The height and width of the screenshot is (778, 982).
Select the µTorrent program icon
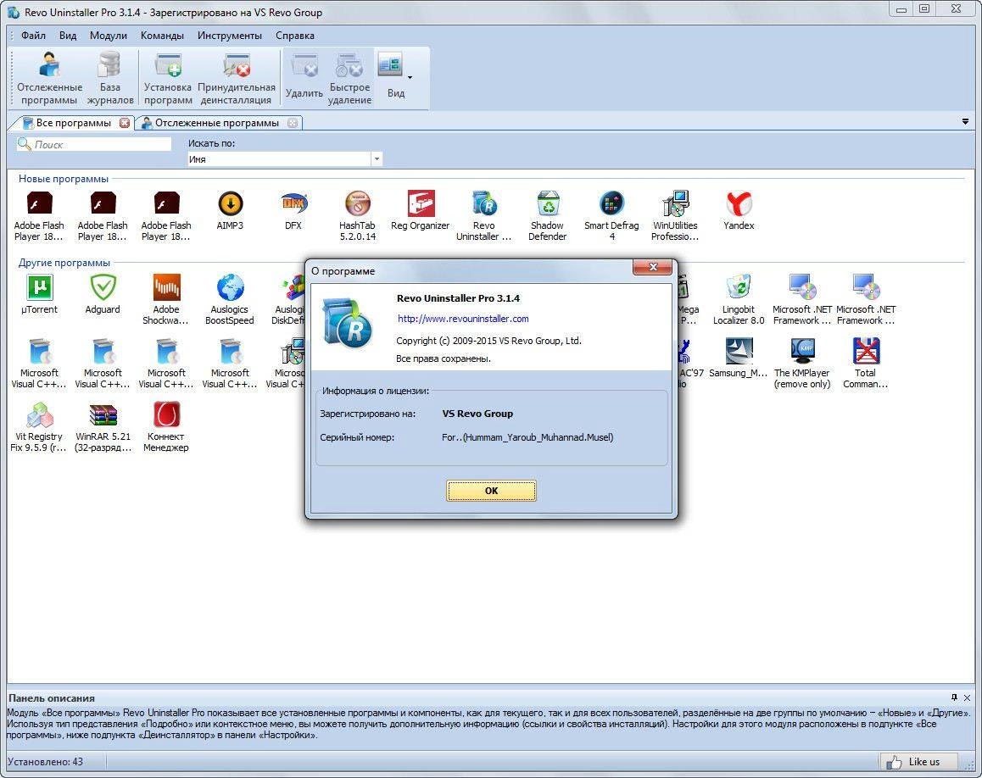click(x=40, y=295)
